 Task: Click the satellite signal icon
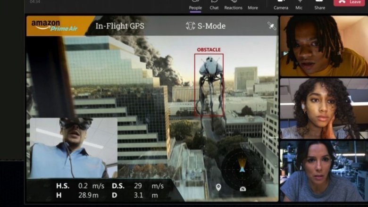(272, 26)
